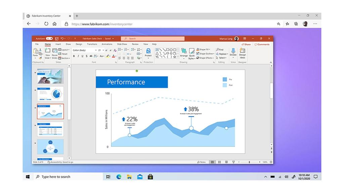Viewport: 344px width, 193px height.
Task: Start Slide Show from status bar icon
Action: point(233,162)
